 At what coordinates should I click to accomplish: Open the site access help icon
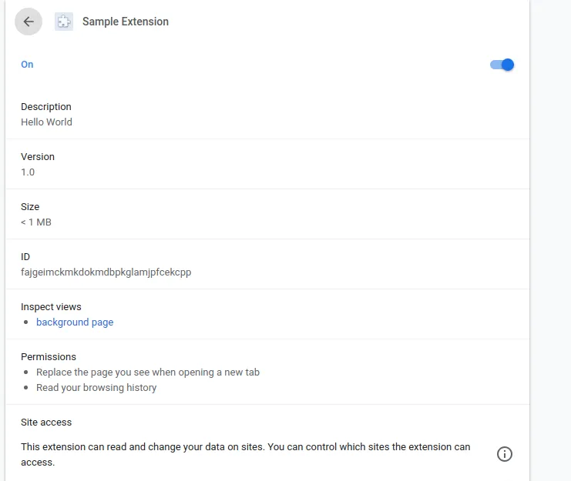(x=505, y=454)
